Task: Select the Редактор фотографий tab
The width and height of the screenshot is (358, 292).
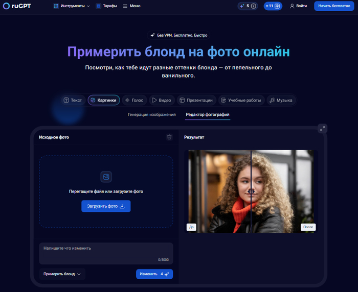Action: click(x=208, y=115)
